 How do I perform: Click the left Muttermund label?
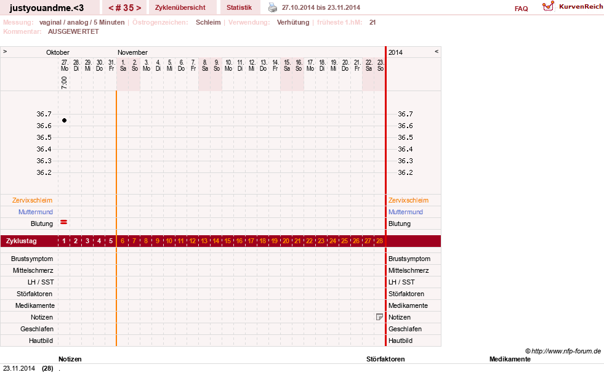(36, 212)
